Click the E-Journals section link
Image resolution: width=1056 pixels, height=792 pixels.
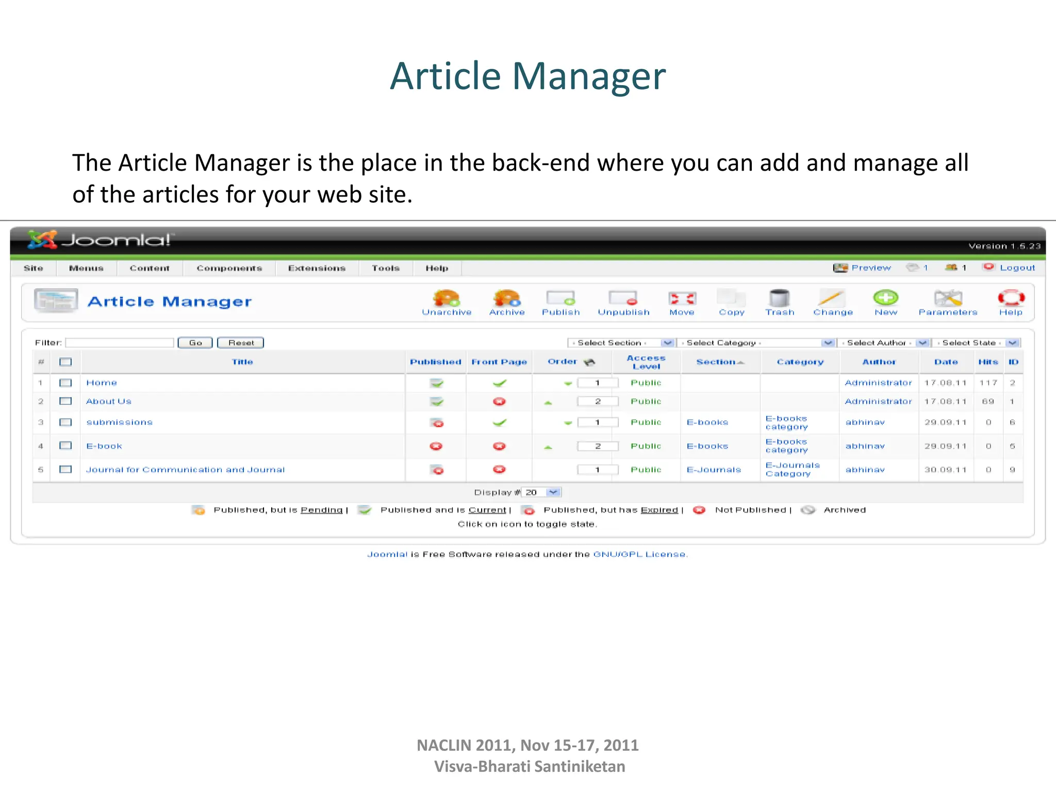pyautogui.click(x=714, y=470)
